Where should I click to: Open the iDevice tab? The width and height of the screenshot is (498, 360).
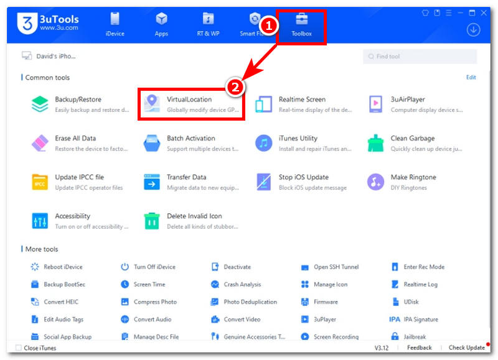click(x=116, y=24)
